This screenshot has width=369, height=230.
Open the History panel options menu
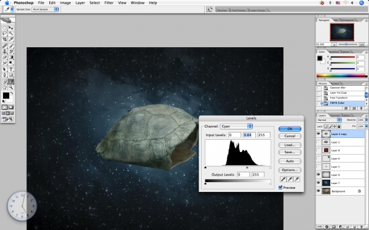pos(366,83)
